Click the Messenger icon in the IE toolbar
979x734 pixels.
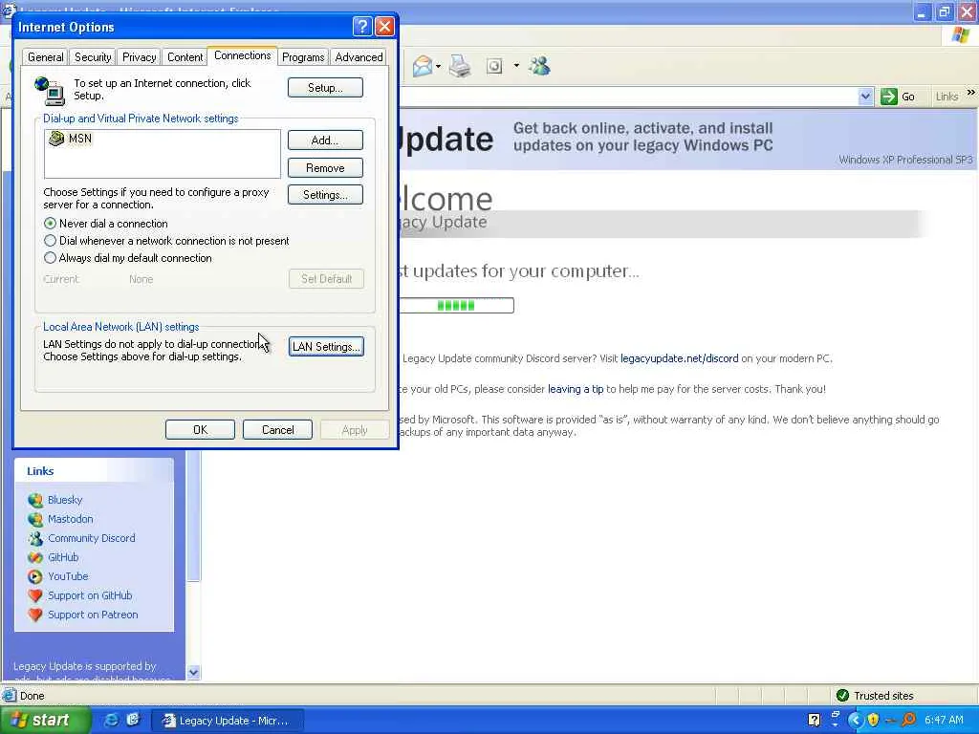tap(539, 66)
